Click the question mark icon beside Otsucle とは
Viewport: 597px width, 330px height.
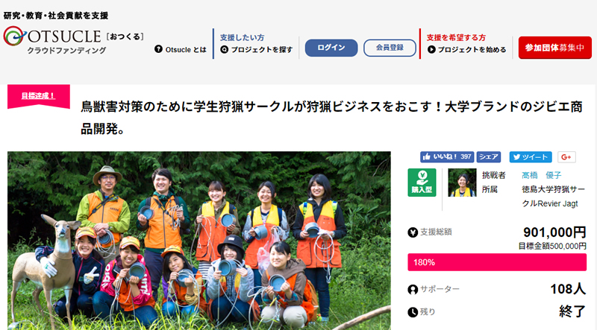click(158, 49)
